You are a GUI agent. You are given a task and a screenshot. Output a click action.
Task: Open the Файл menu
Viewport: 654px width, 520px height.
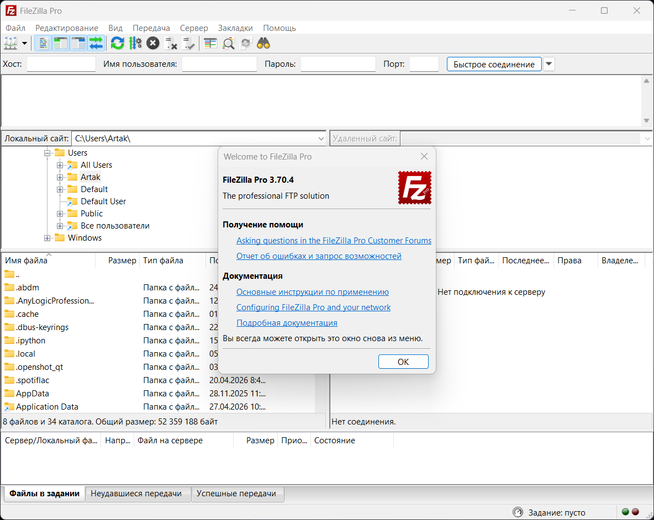15,28
